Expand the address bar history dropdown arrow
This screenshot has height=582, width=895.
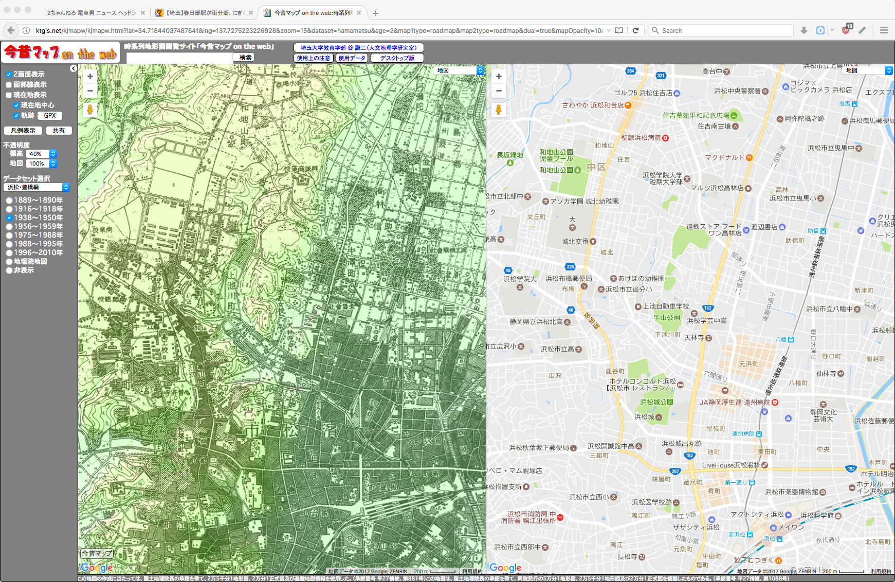[609, 30]
